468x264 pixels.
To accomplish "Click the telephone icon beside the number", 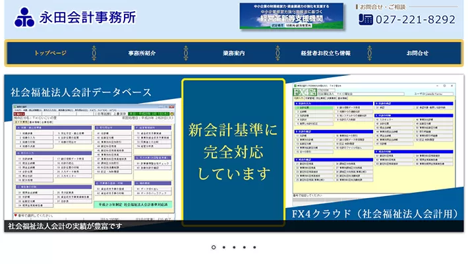I will [x=366, y=19].
